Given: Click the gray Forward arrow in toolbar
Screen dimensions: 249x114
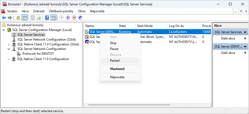Looking at the screenshot, I should [x=10, y=18].
